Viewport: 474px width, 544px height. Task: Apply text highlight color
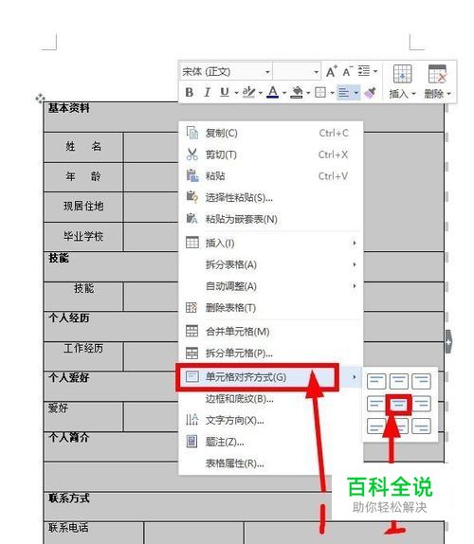[248, 92]
